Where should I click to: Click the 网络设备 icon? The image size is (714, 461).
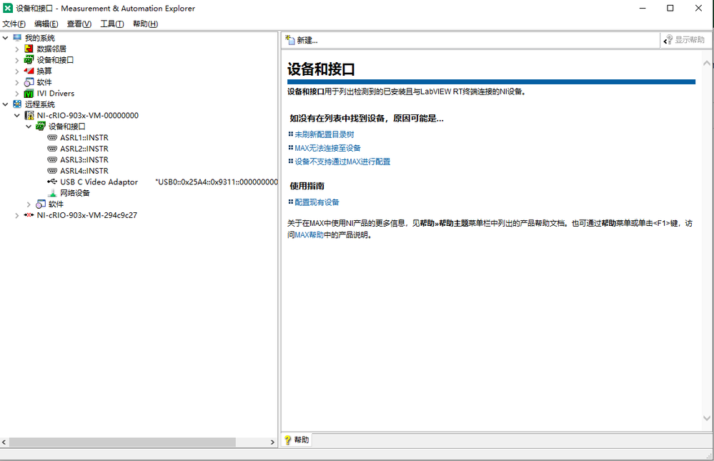[52, 193]
